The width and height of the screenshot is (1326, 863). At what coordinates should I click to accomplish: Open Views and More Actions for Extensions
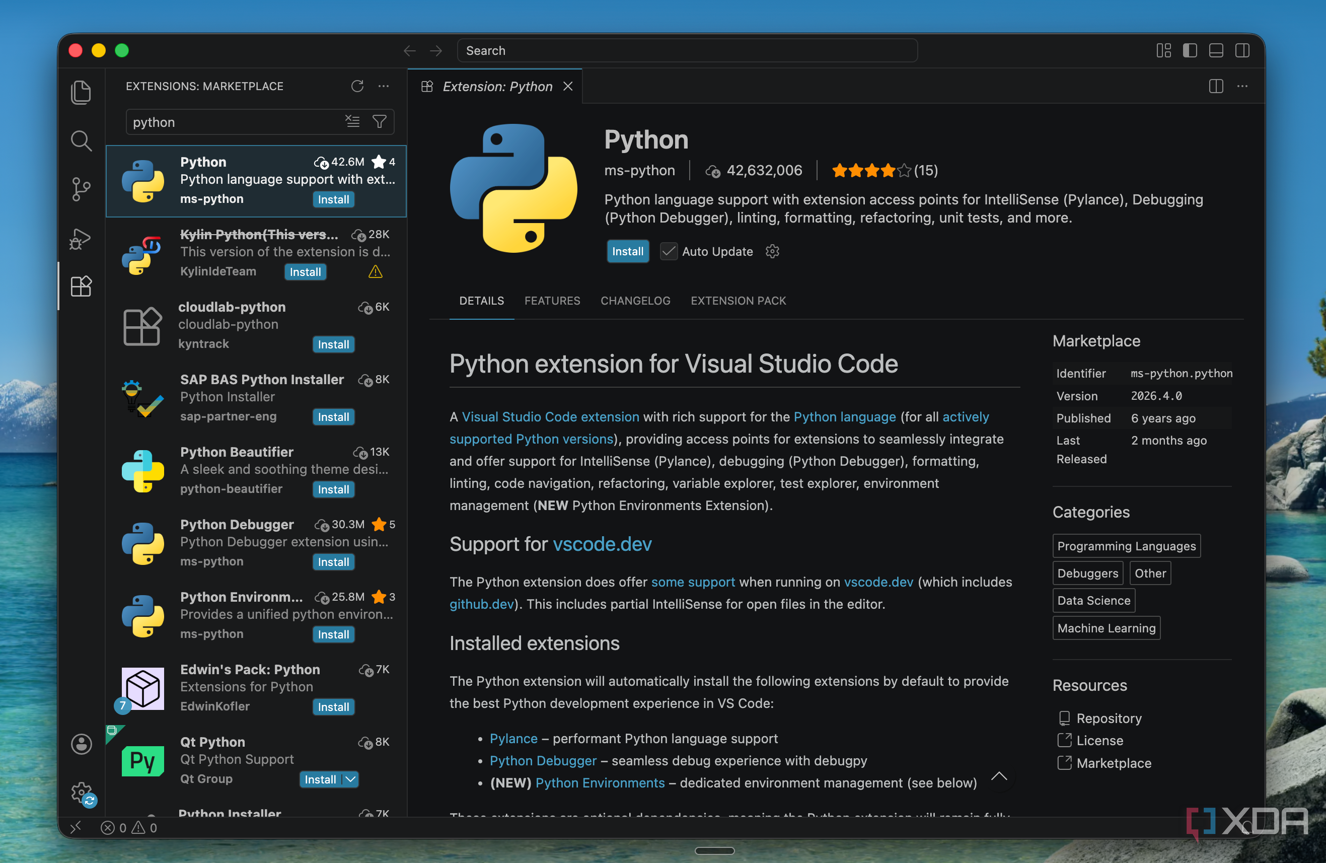coord(384,86)
